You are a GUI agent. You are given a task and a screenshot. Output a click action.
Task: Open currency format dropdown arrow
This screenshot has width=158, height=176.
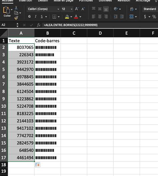pos(149,17)
